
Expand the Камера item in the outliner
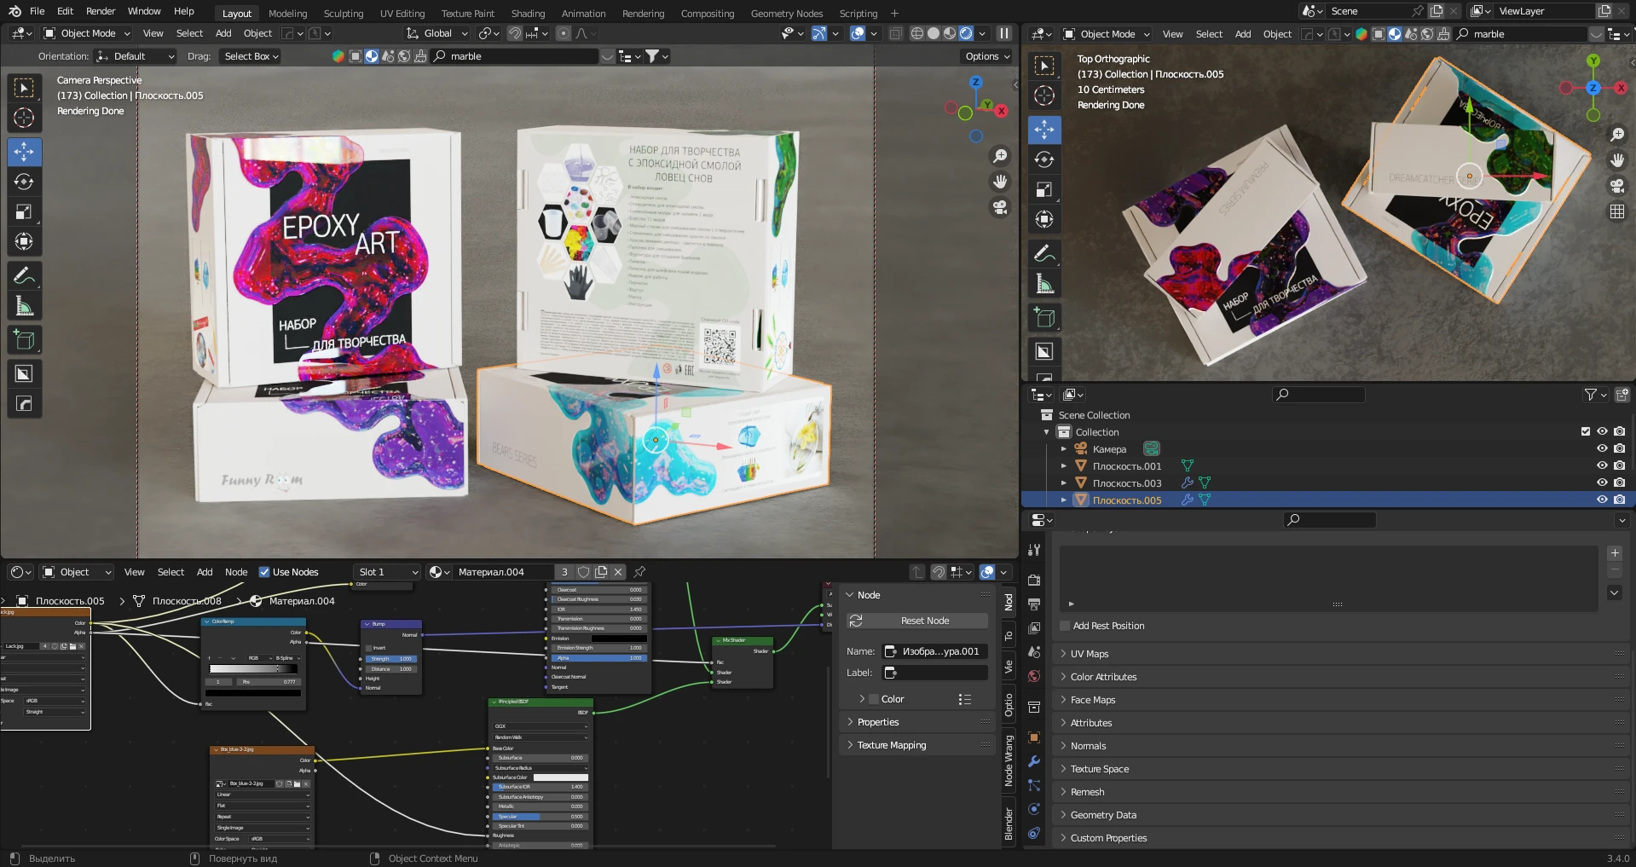(x=1063, y=448)
